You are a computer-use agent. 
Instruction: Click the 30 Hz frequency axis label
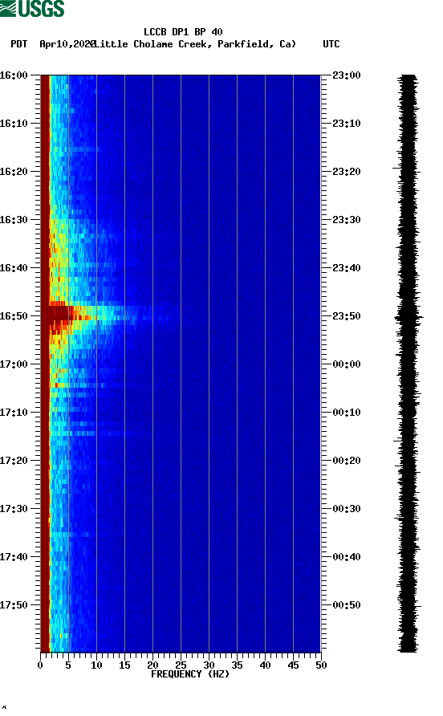209,665
